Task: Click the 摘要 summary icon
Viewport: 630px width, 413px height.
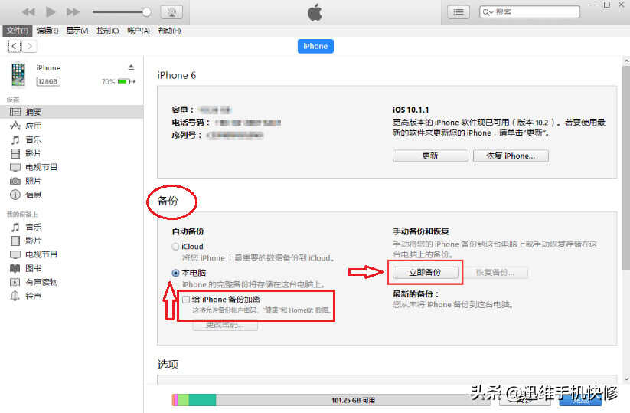Action: (x=15, y=112)
